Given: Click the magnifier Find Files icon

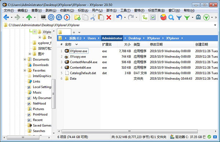Looking at the screenshot, I should [x=171, y=18].
